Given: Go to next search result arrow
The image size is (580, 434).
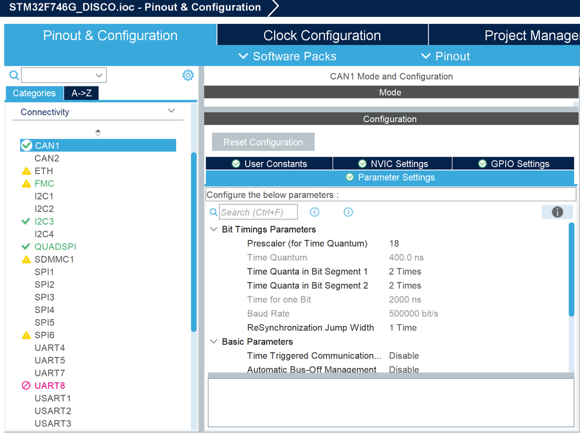Looking at the screenshot, I should click(x=348, y=212).
